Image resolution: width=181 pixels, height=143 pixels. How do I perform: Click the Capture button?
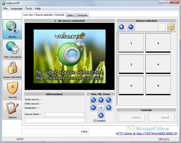[132, 117]
